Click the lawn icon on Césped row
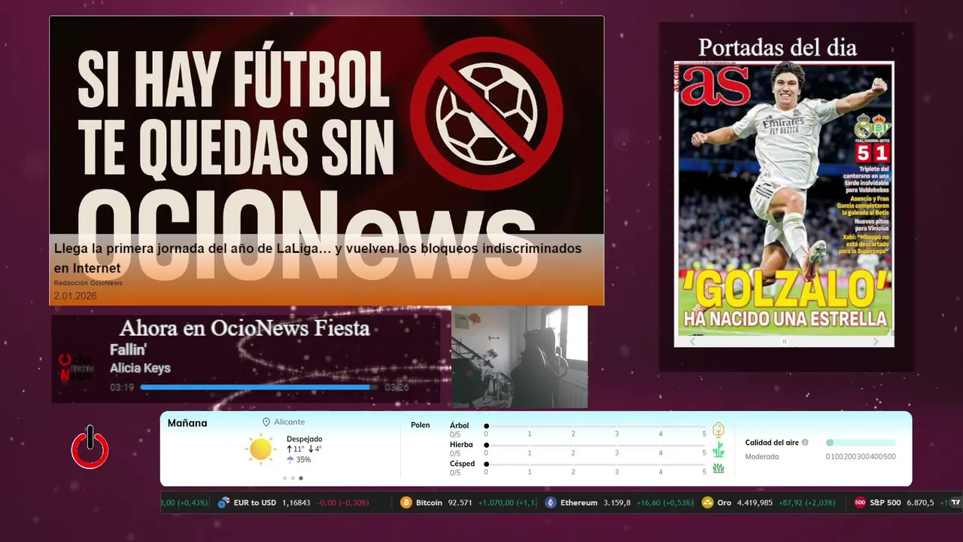This screenshot has height=542, width=963. pyautogui.click(x=718, y=468)
